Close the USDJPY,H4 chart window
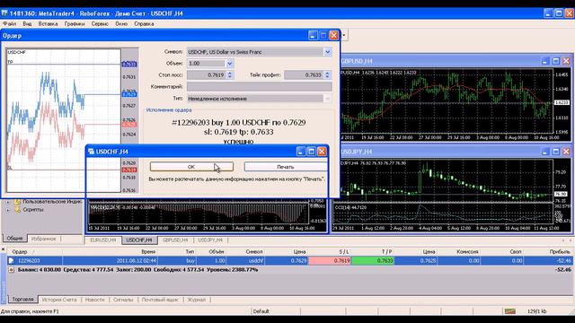Image resolution: width=575 pixels, height=323 pixels. (x=566, y=152)
